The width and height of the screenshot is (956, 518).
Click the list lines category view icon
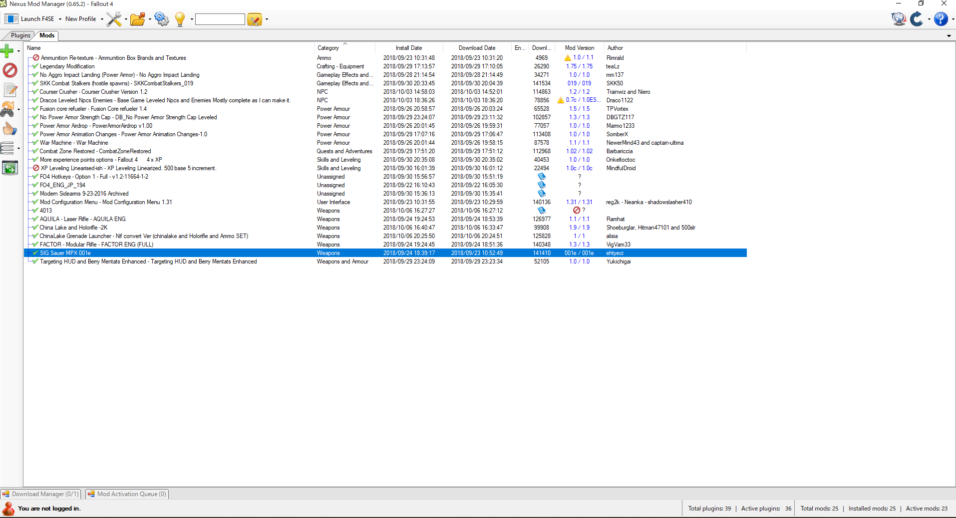[7, 148]
